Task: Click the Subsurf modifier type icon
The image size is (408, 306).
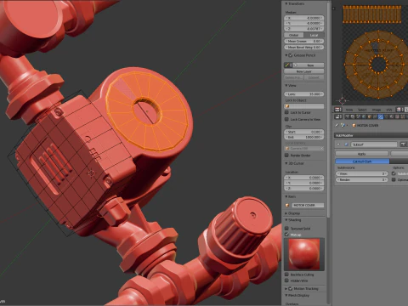Action: tap(347, 144)
